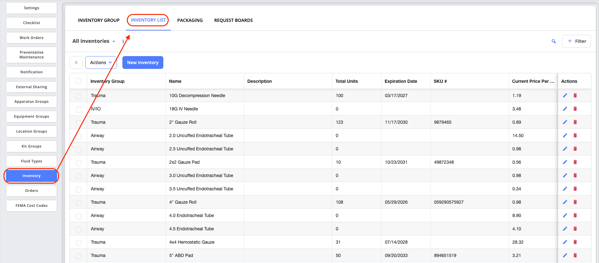This screenshot has height=263, width=599.
Task: Edit the 18G IV Needle item
Action: [x=565, y=109]
